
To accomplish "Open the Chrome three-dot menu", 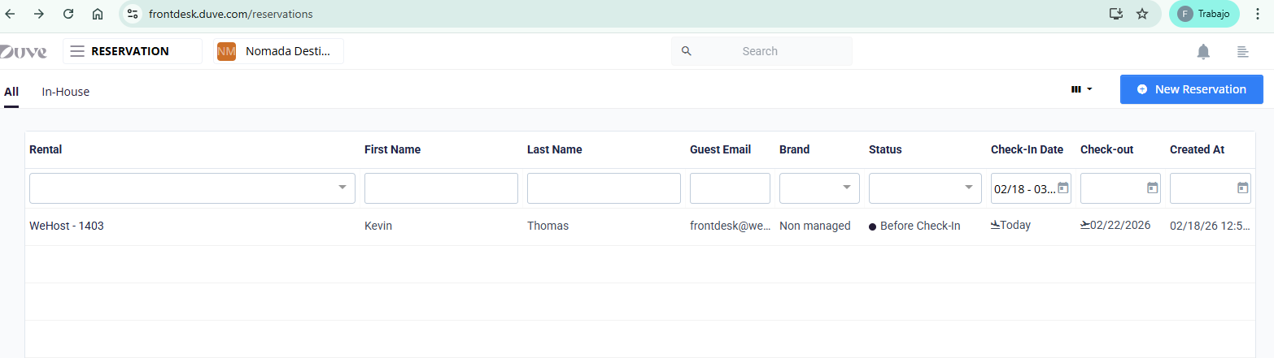I will [x=1259, y=14].
